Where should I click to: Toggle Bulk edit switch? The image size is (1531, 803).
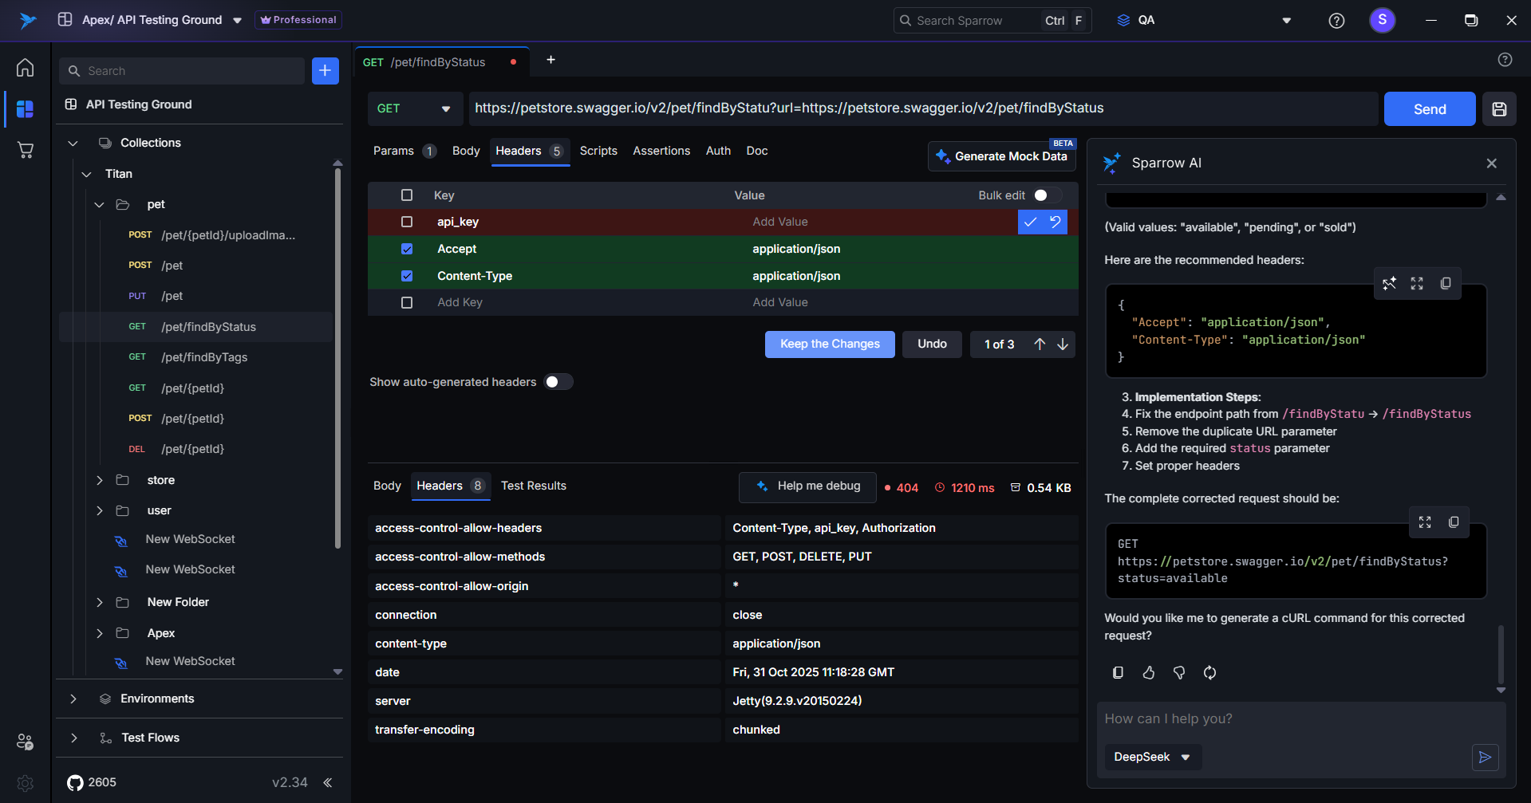click(1046, 195)
